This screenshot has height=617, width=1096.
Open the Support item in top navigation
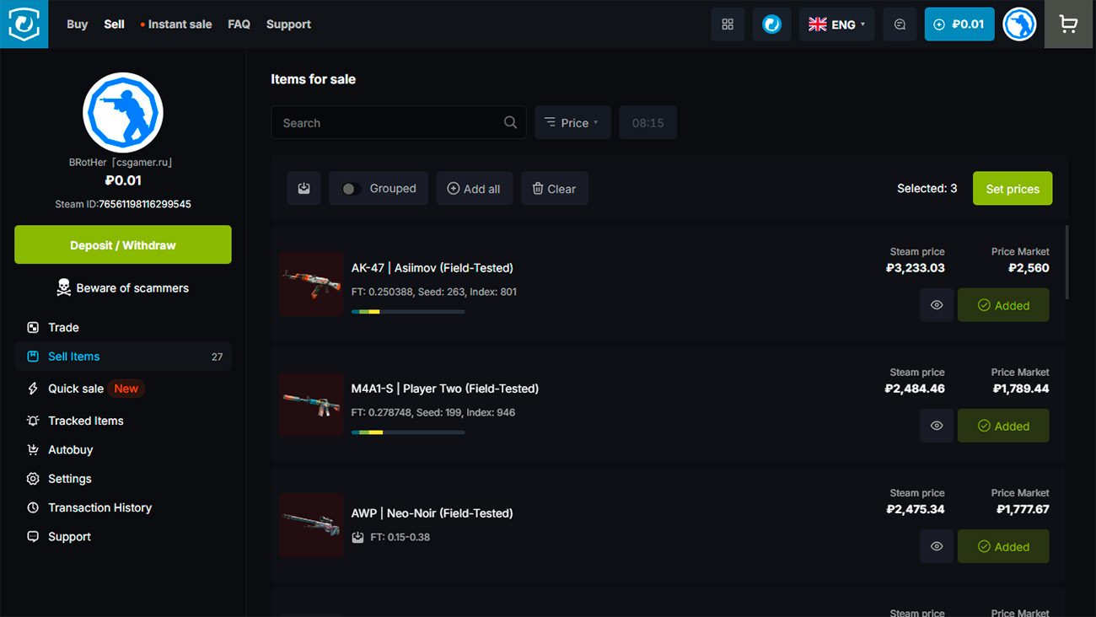(x=288, y=24)
